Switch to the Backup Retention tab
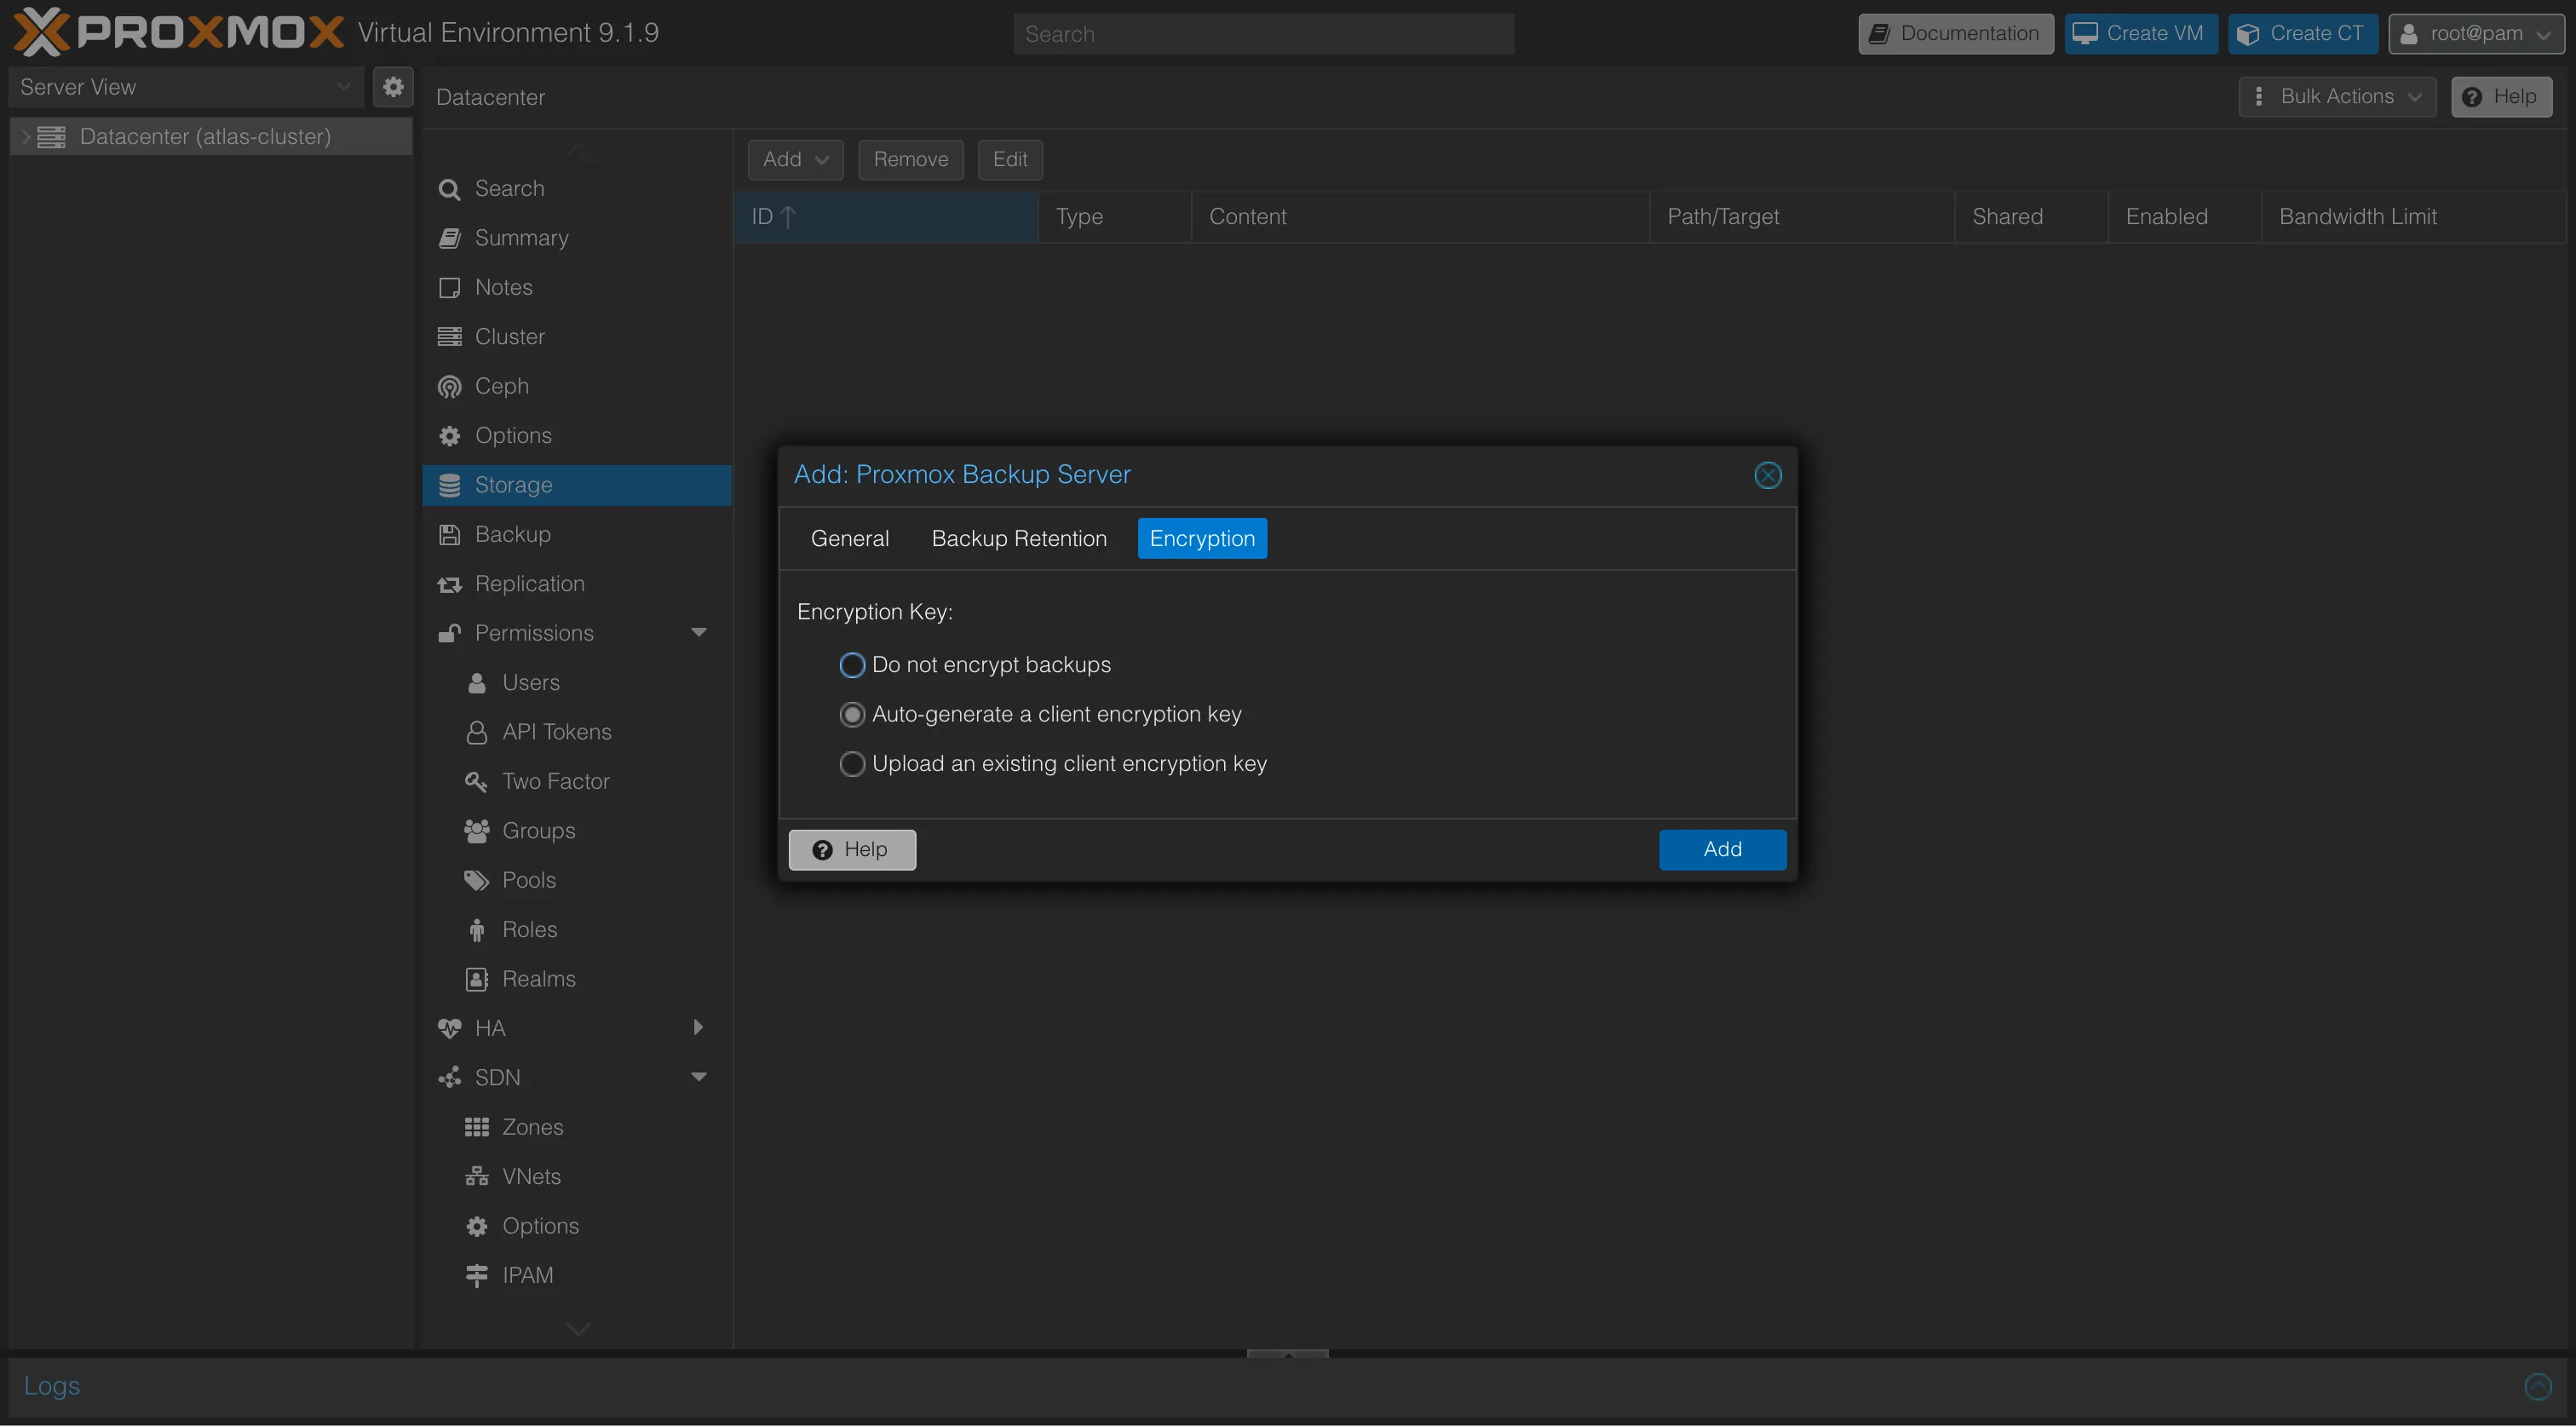The image size is (2576, 1426). click(1019, 539)
